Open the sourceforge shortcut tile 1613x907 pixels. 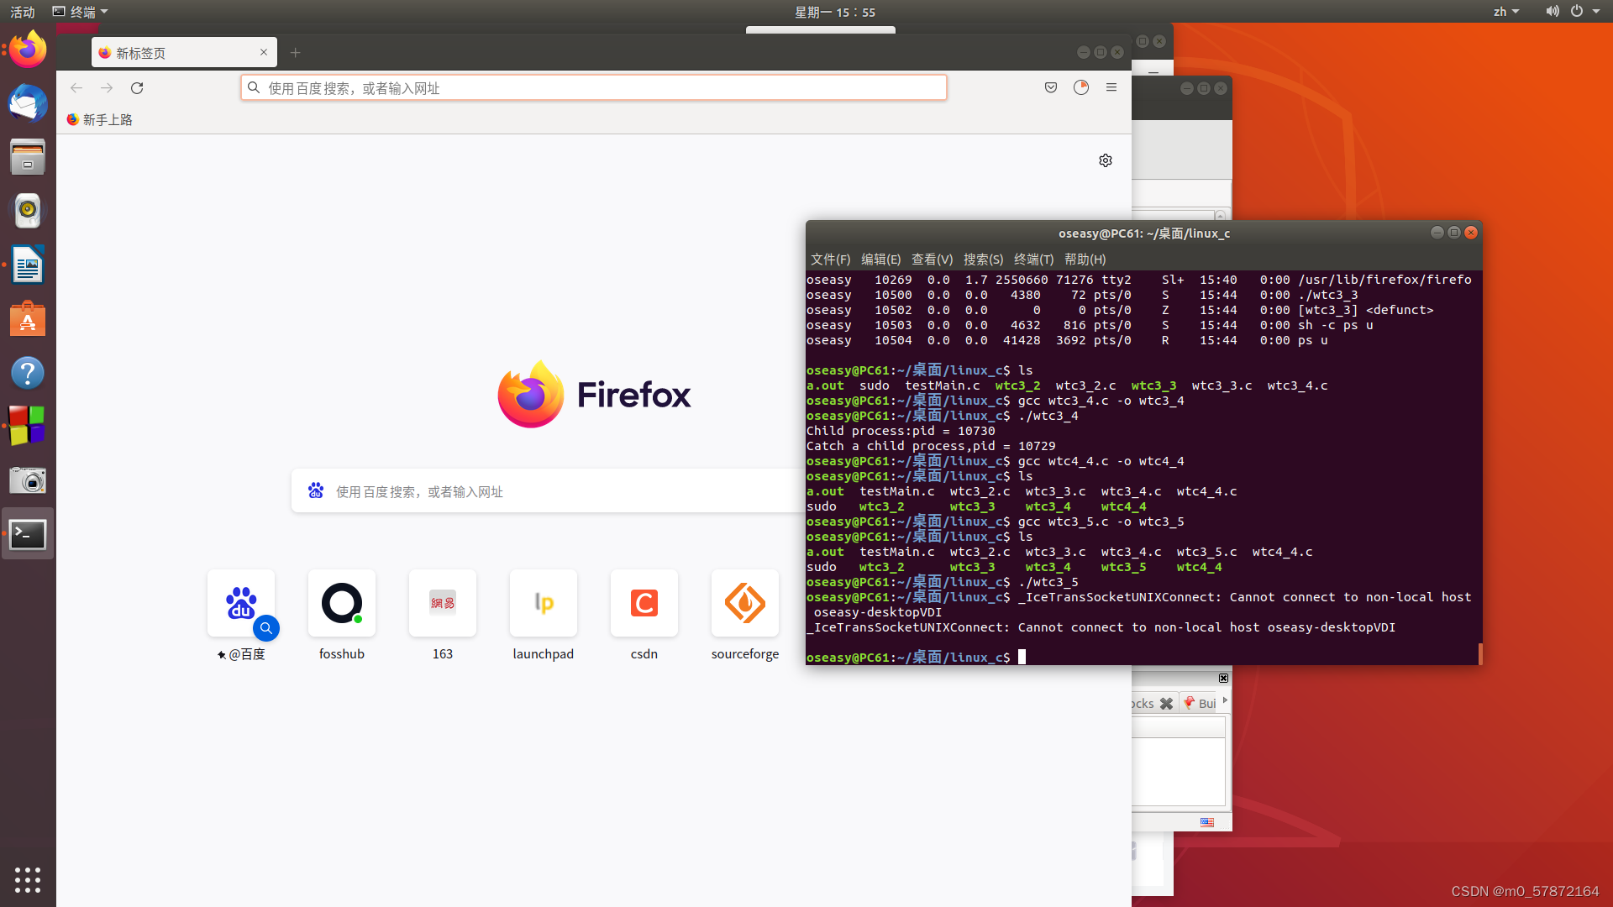(744, 604)
